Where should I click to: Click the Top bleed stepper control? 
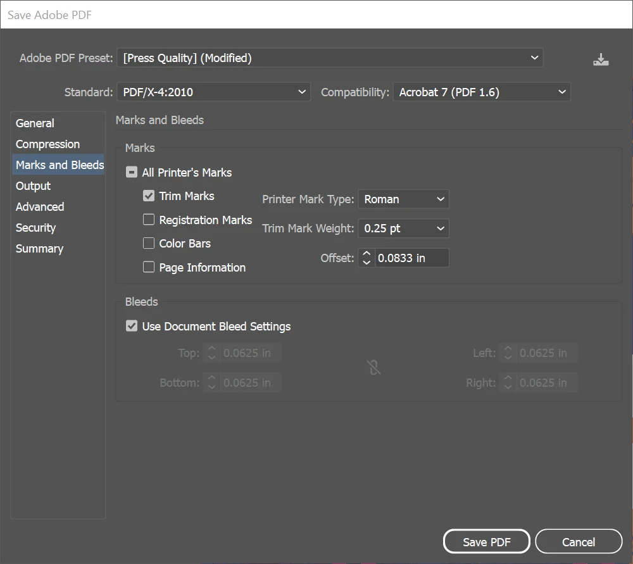[211, 353]
